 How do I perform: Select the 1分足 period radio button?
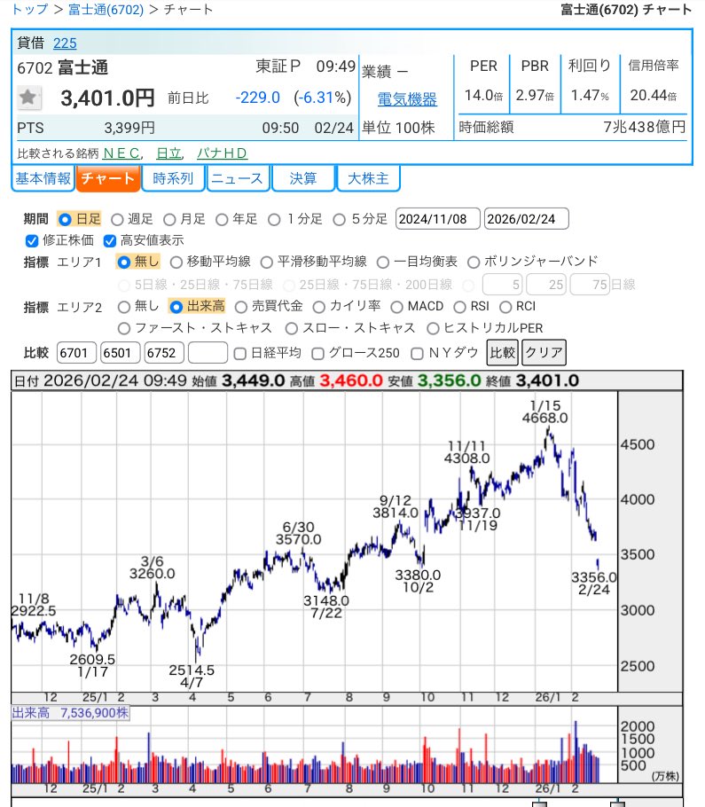pyautogui.click(x=274, y=220)
